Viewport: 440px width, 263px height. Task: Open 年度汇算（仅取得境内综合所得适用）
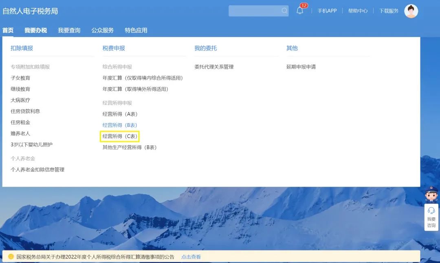(x=143, y=78)
